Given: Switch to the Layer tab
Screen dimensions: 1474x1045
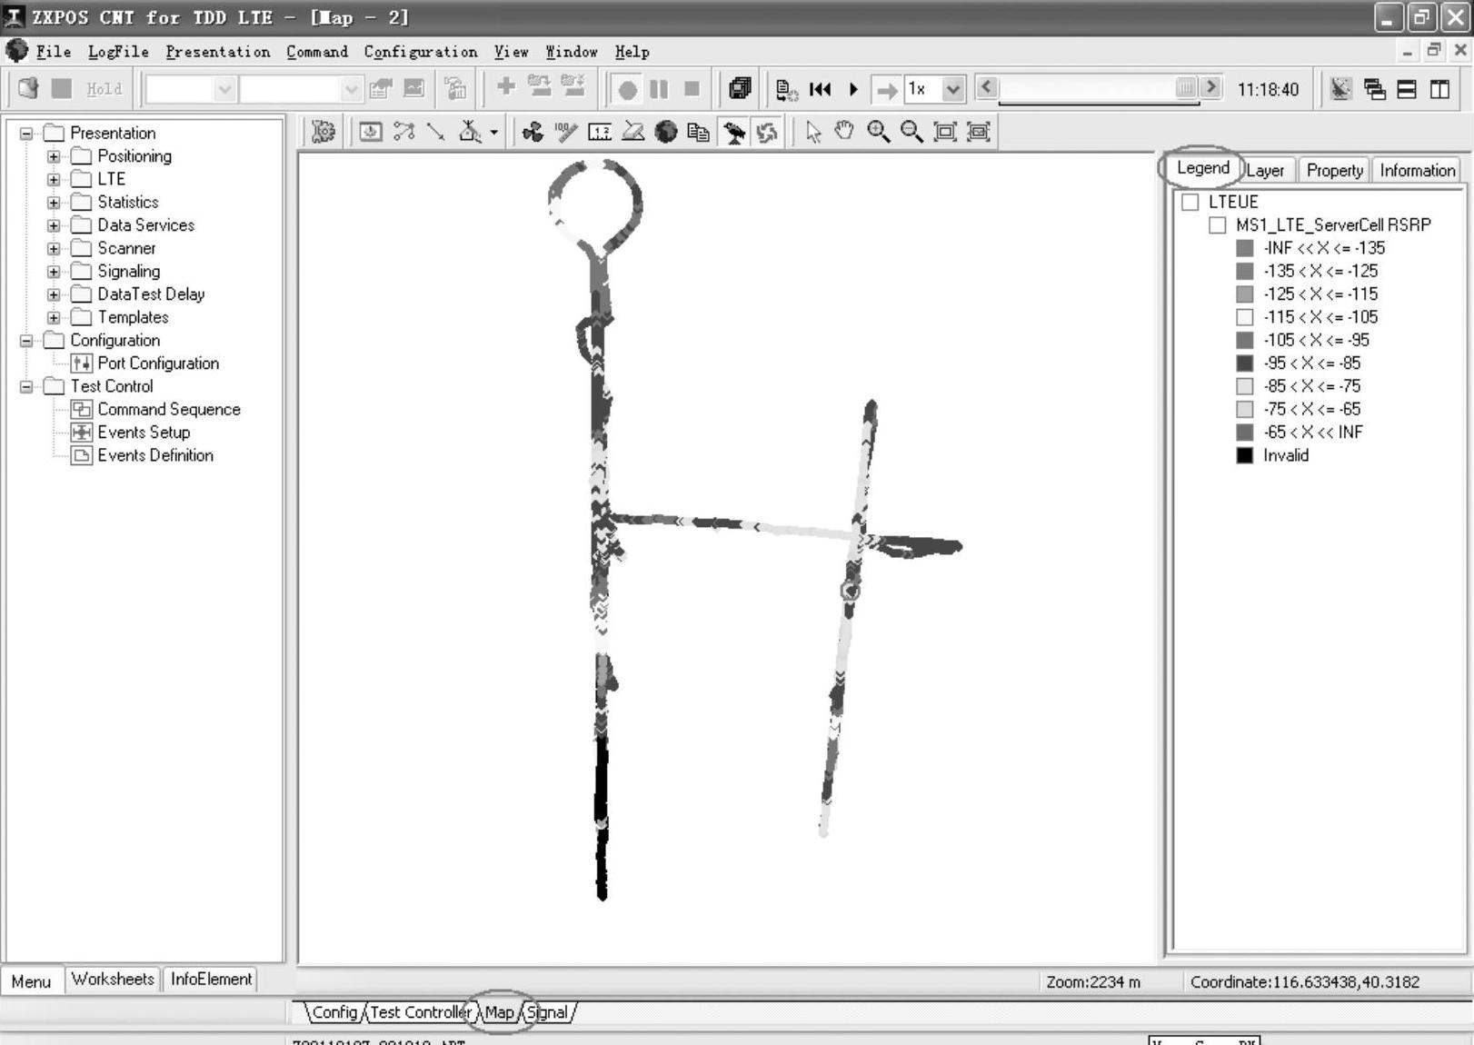Looking at the screenshot, I should point(1265,170).
